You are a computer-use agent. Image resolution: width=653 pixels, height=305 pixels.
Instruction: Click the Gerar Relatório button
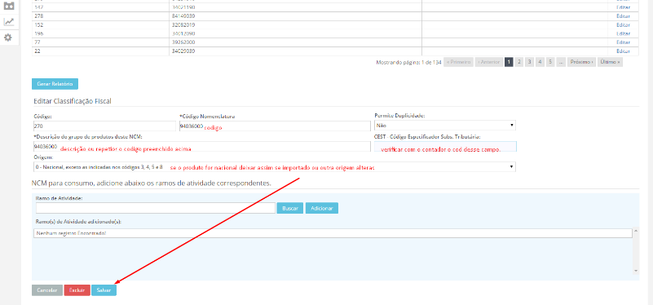pos(55,84)
